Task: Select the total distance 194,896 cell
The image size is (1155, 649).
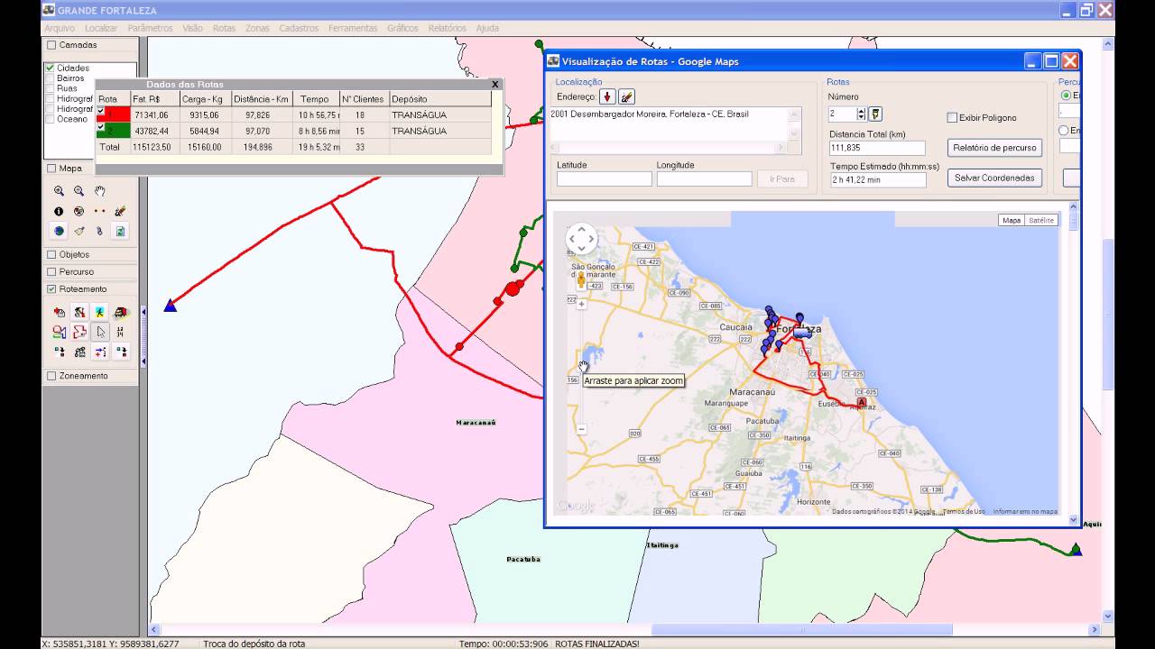Action: (262, 147)
